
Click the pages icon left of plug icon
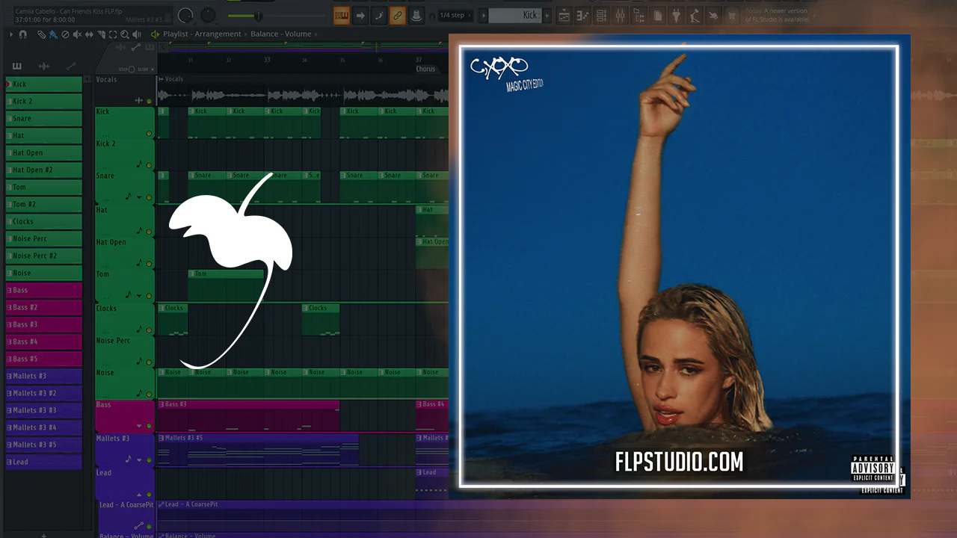point(657,16)
